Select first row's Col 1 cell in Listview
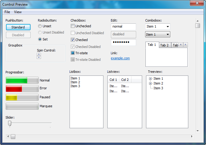The height and width of the screenshot is (145, 206). coord(113,86)
